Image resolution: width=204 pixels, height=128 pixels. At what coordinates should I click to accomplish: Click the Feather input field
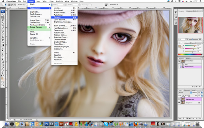[25, 5]
